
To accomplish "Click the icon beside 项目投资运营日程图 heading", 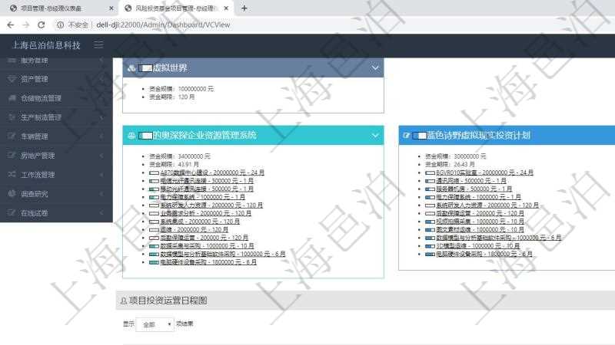I will point(124,301).
